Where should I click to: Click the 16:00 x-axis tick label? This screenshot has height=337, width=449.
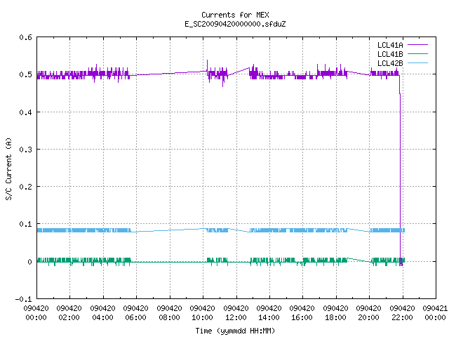tap(302, 317)
